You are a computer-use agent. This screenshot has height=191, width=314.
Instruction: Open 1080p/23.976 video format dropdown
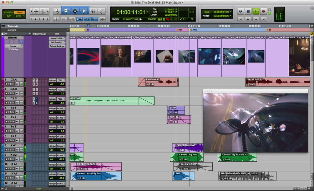click(57, 38)
